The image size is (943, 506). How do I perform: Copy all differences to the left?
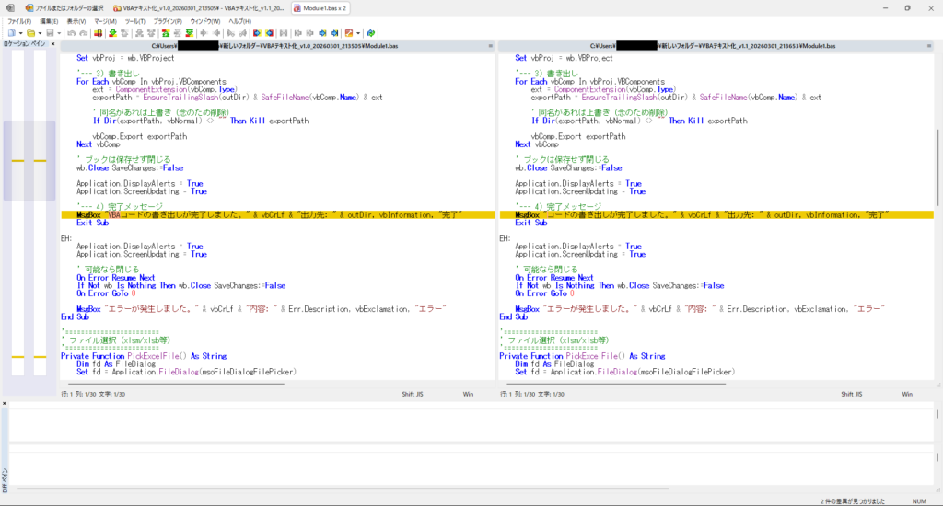[x=269, y=33]
